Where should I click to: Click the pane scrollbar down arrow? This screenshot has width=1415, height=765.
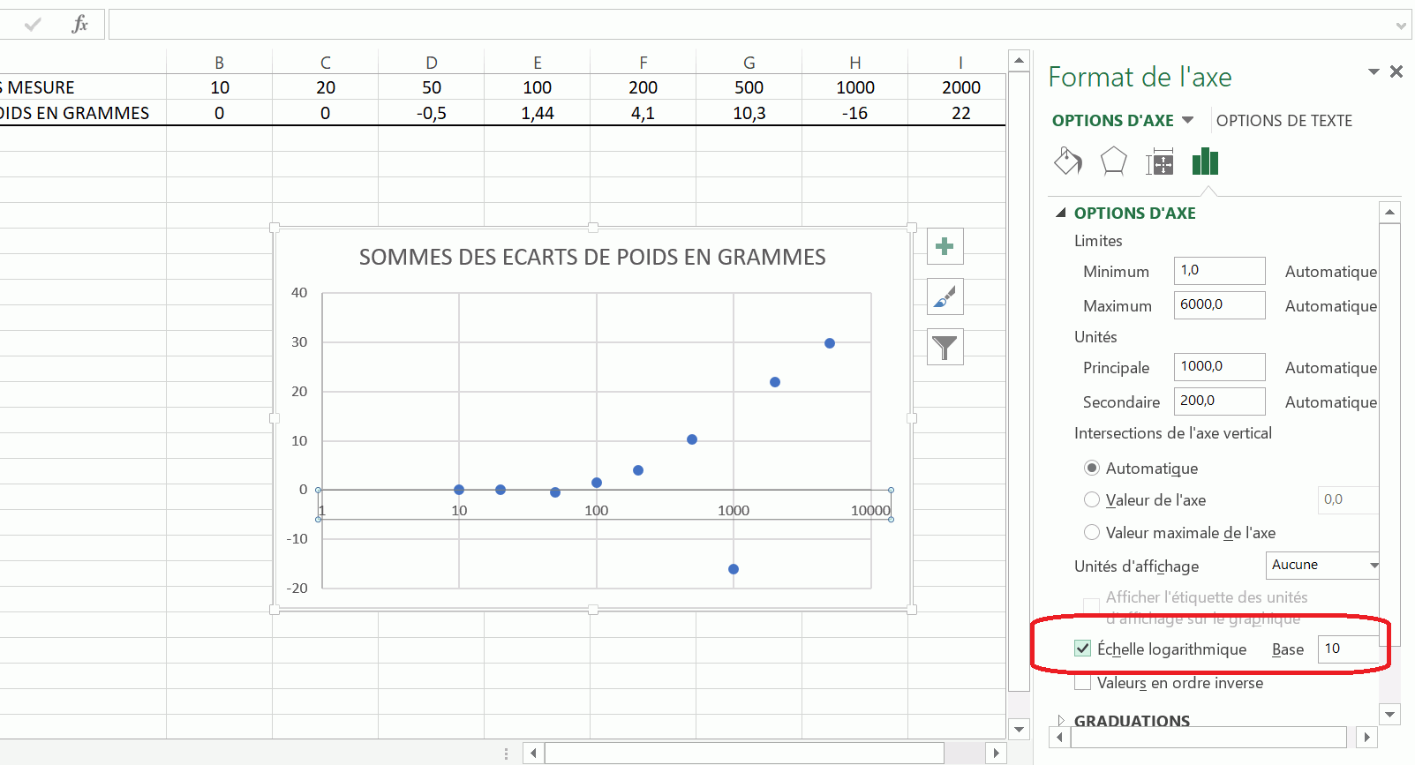(1390, 714)
